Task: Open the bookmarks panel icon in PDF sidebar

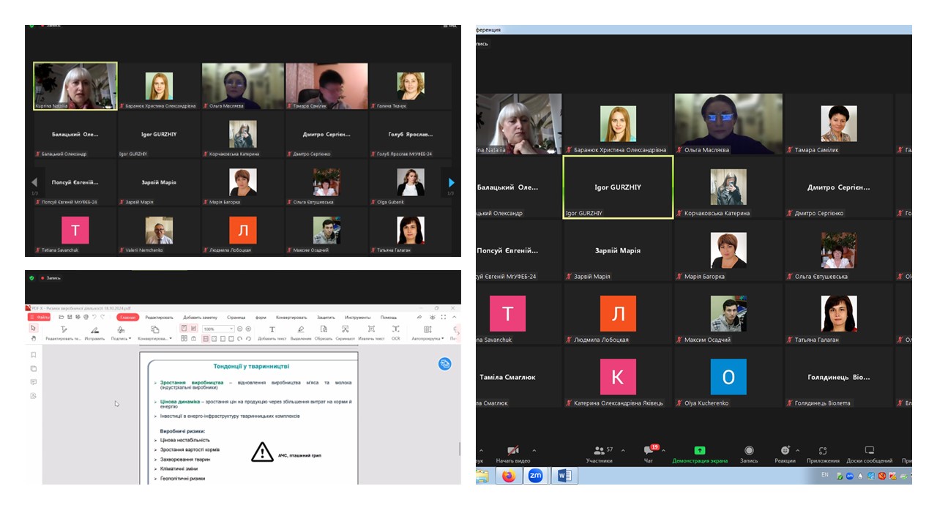Action: 34,355
